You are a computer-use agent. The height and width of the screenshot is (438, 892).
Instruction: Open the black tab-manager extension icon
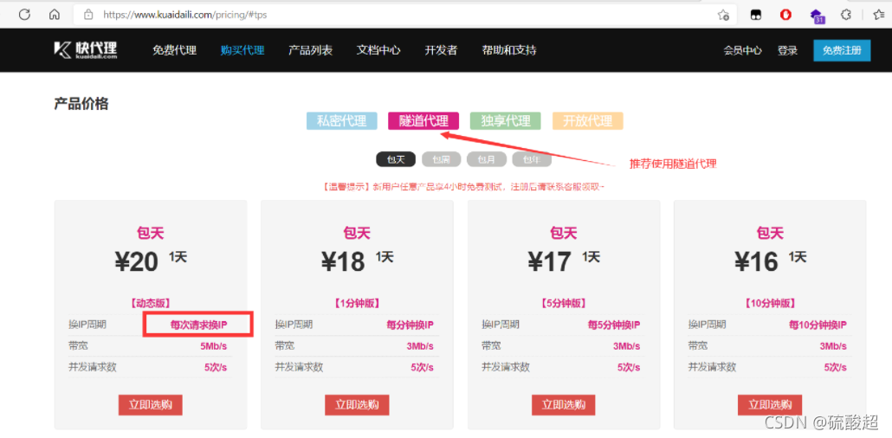[755, 15]
